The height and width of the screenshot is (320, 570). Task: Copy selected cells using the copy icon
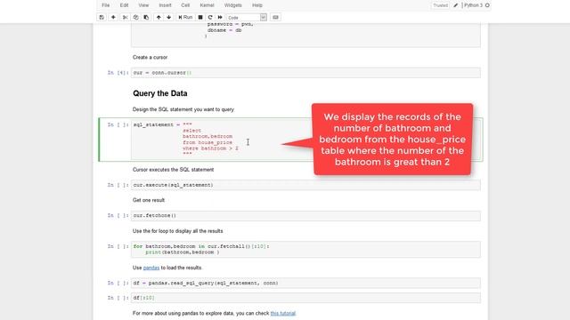135,18
